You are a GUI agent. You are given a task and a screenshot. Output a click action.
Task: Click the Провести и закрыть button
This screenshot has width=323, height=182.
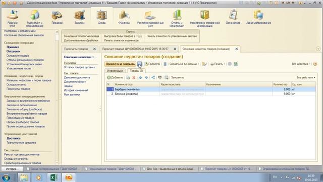(120, 64)
